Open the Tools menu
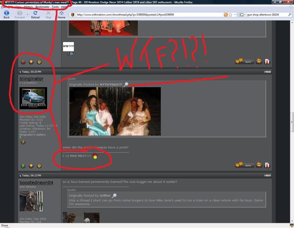Screen dimensions: 294x228 (x=55, y=7)
